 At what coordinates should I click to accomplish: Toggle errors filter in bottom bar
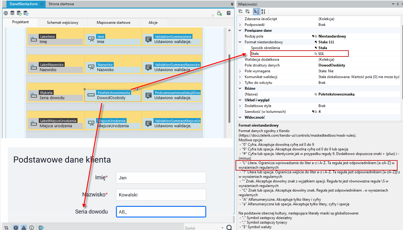click(x=16, y=227)
